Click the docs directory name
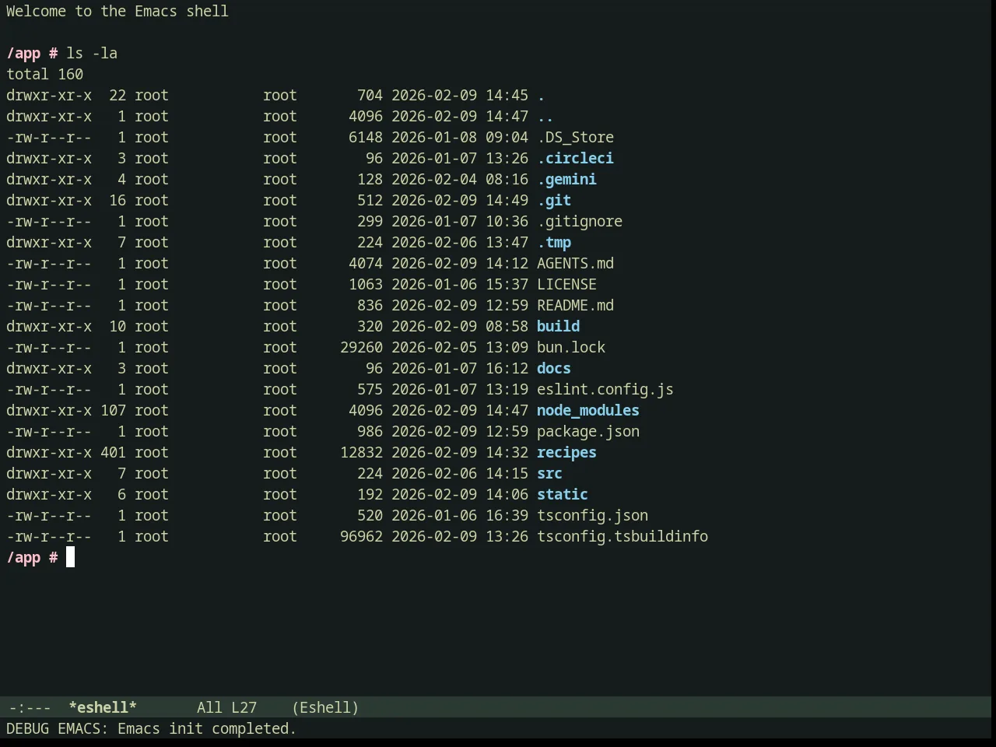This screenshot has width=996, height=747. coord(554,368)
